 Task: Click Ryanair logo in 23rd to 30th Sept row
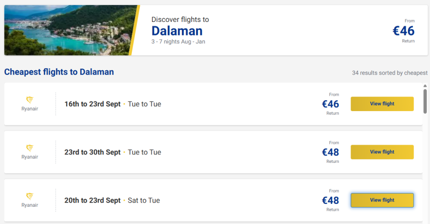[x=29, y=151]
